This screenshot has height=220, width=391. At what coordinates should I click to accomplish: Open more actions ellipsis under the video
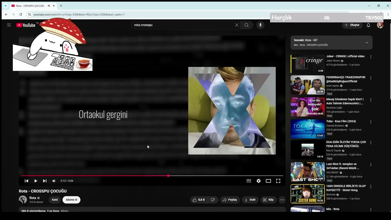282,200
